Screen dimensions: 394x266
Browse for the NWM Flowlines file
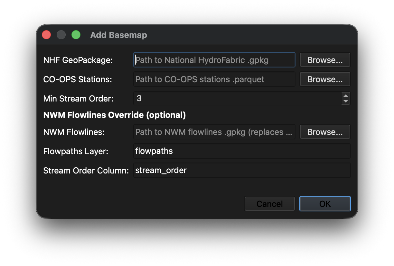(325, 132)
